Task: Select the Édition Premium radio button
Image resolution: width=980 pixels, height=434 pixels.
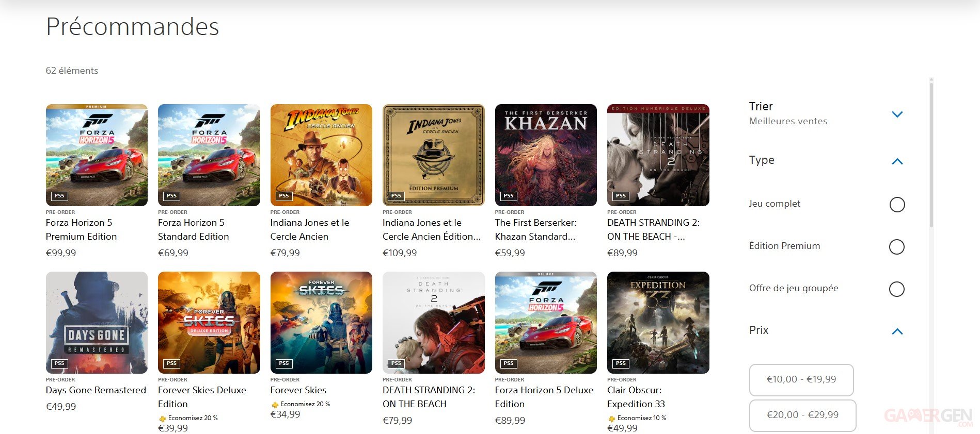Action: (897, 247)
